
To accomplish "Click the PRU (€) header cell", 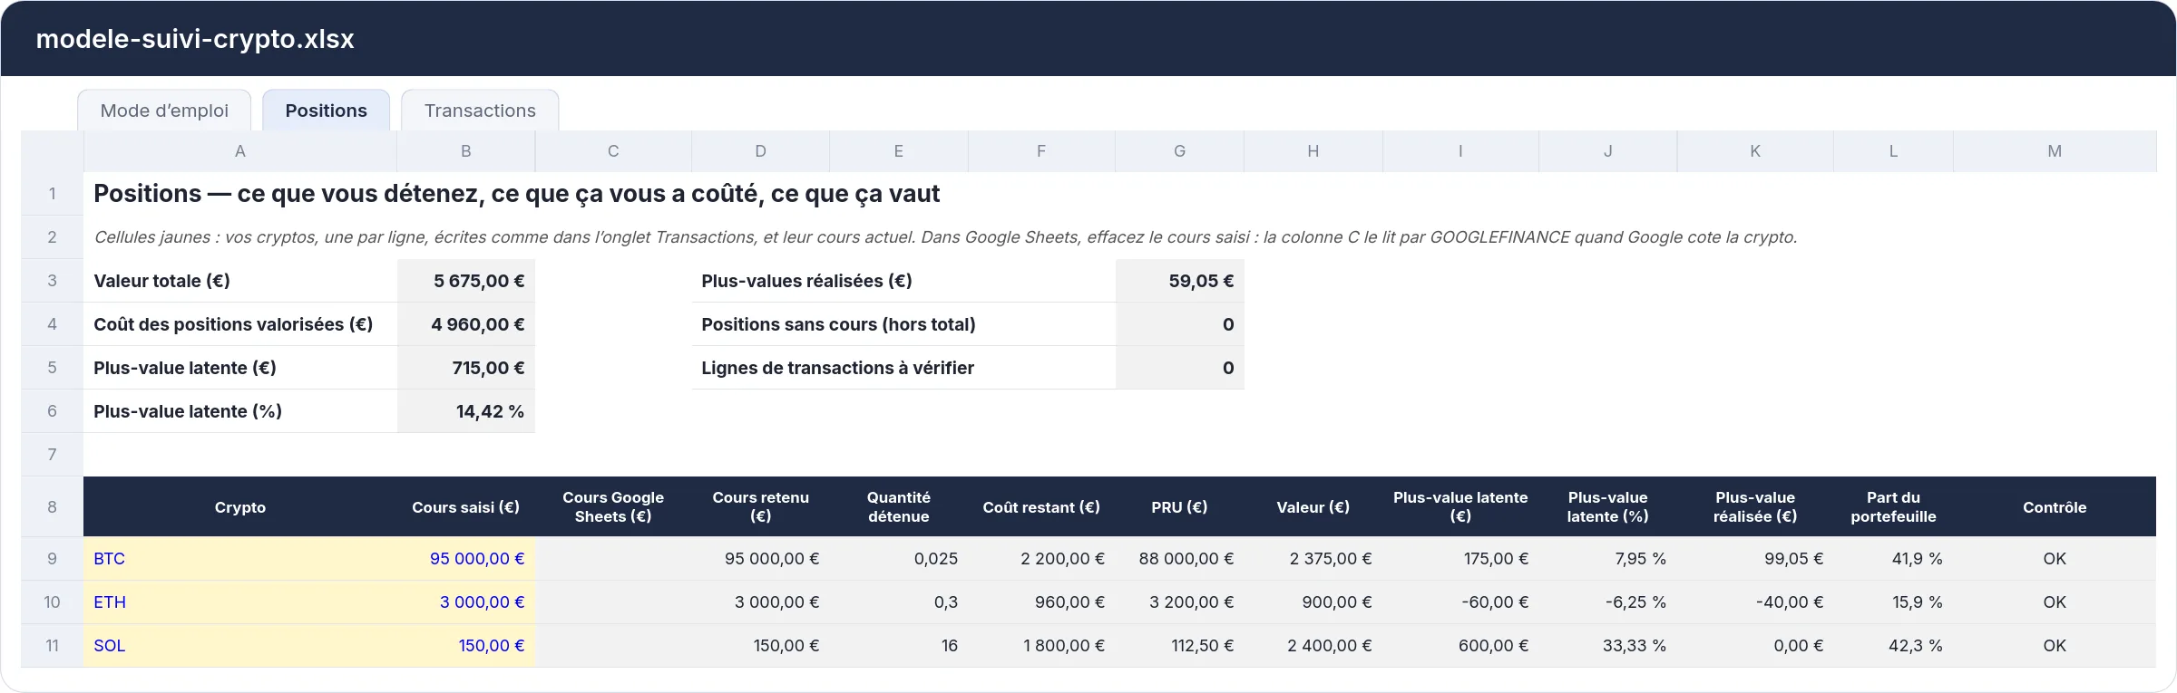I will [x=1179, y=507].
